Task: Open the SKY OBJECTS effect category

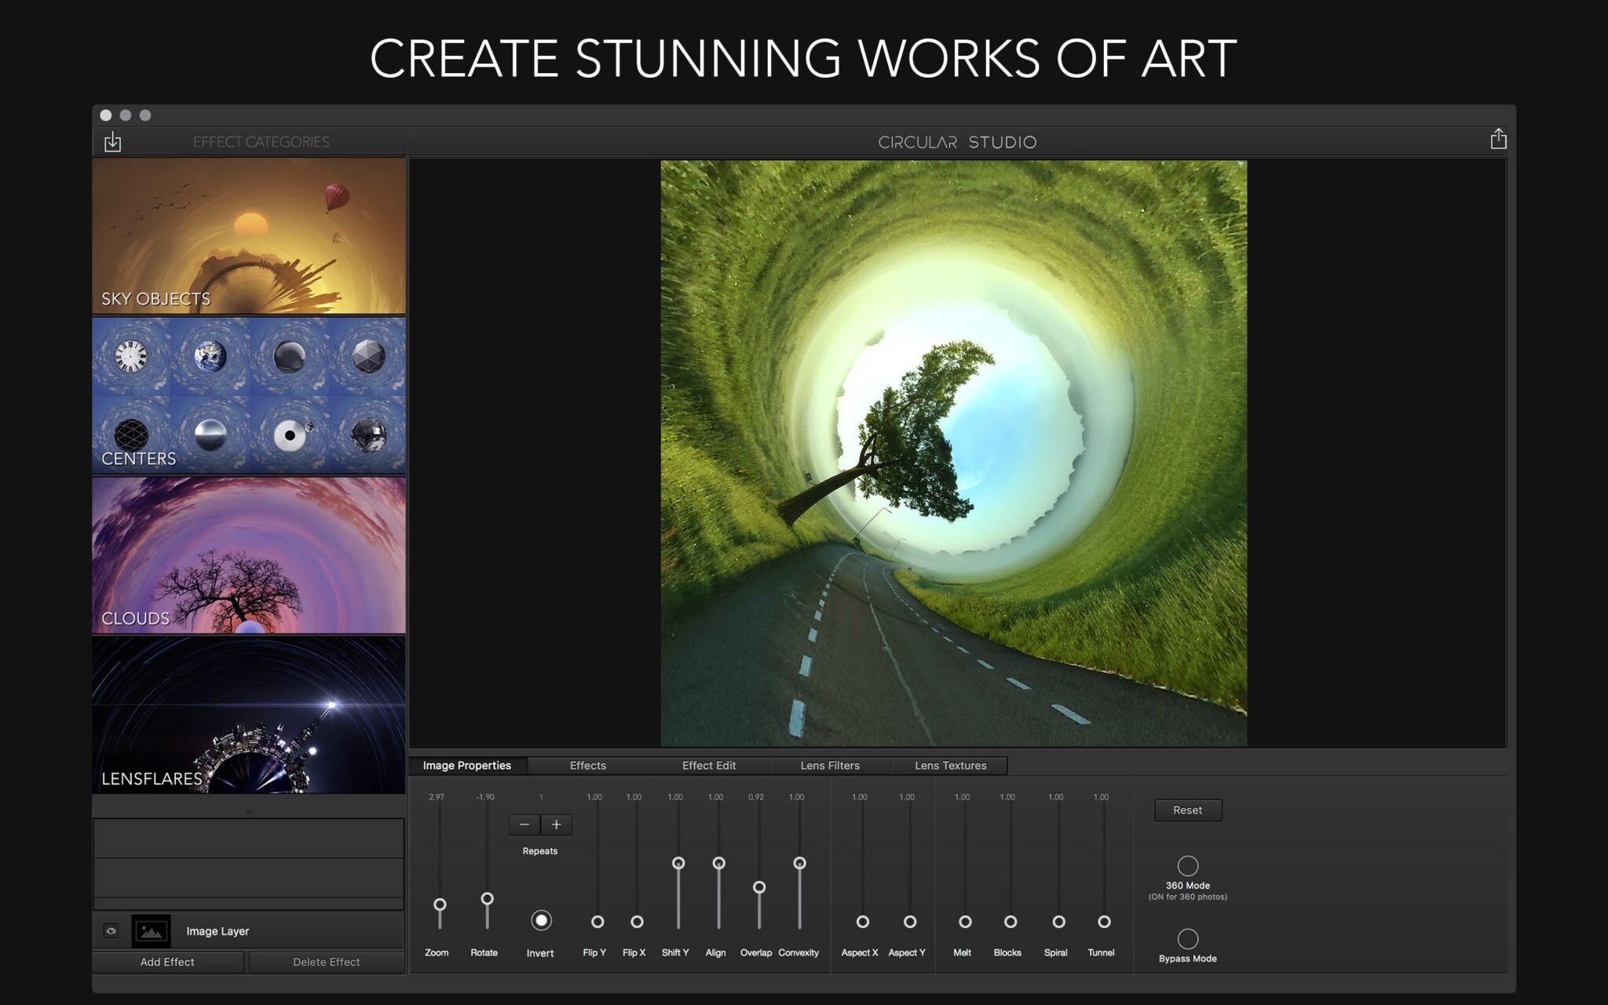Action: coord(249,236)
